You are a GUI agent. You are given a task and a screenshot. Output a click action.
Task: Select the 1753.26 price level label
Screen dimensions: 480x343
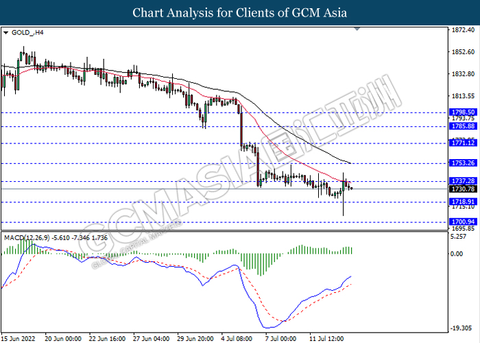(x=463, y=163)
